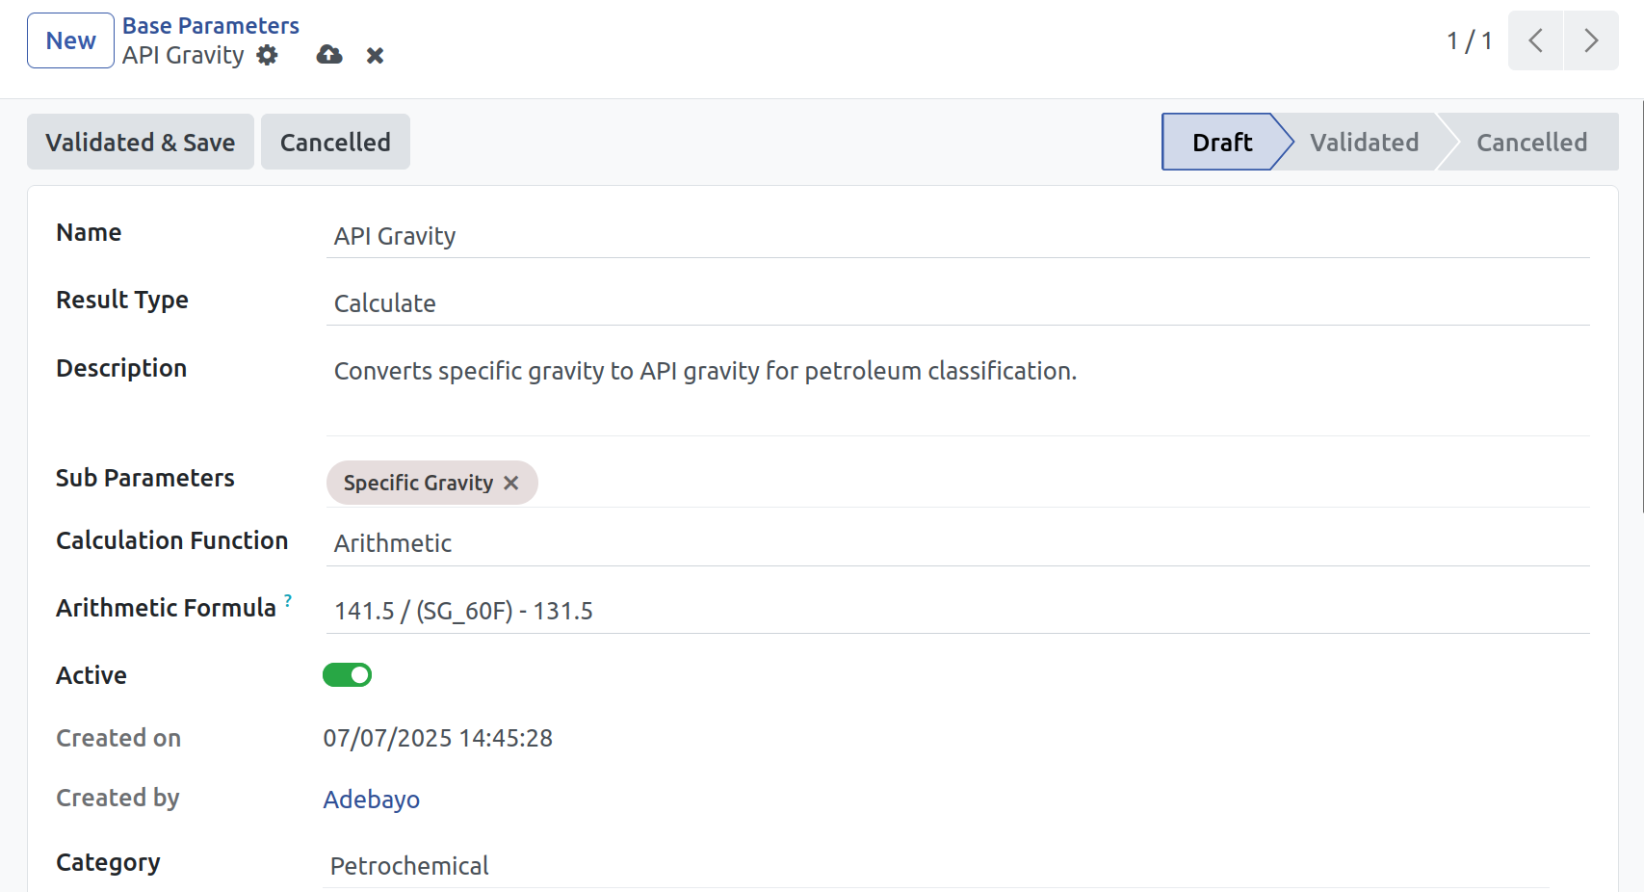Remove the Specific Gravity tag
1644x892 pixels.
point(511,483)
